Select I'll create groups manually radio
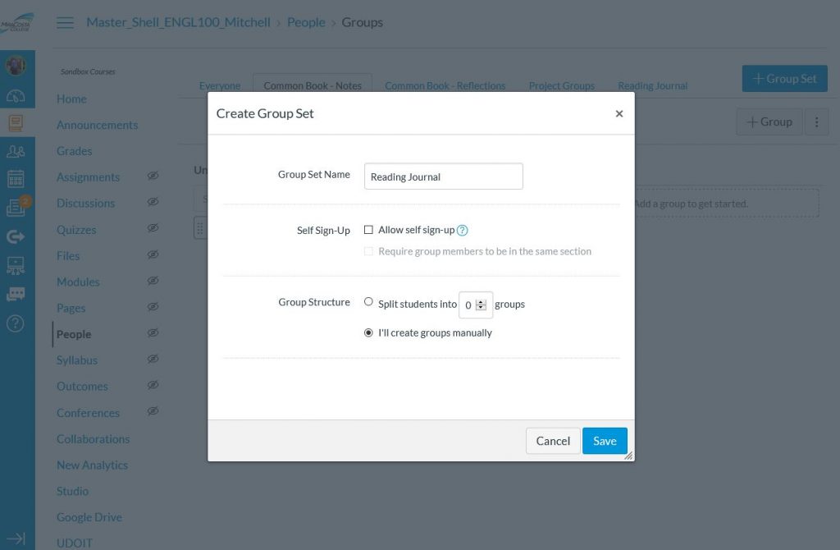840x550 pixels. pyautogui.click(x=368, y=333)
